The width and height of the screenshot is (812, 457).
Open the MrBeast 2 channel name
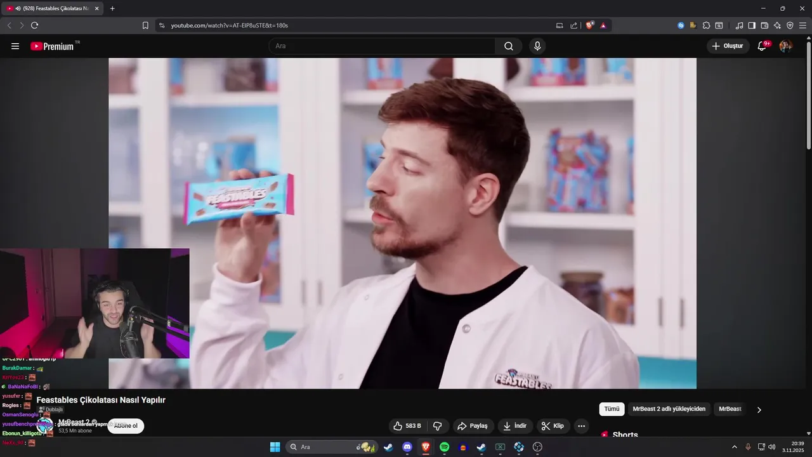click(74, 422)
